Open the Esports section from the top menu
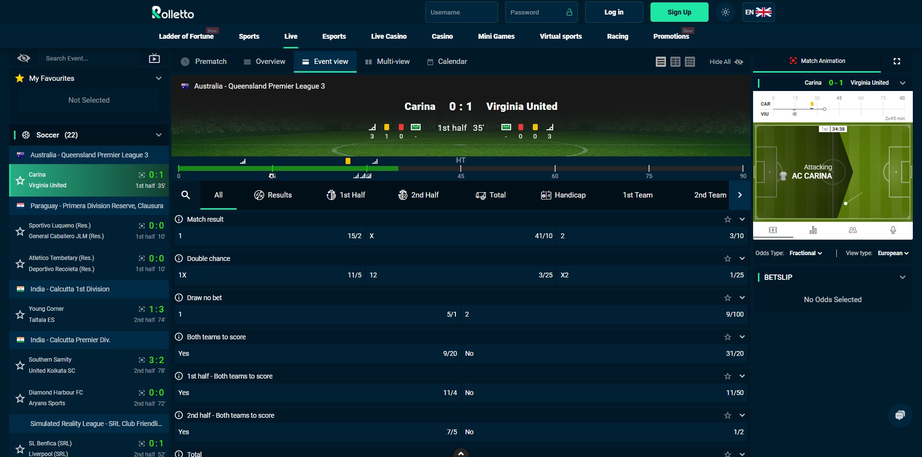 pos(334,36)
